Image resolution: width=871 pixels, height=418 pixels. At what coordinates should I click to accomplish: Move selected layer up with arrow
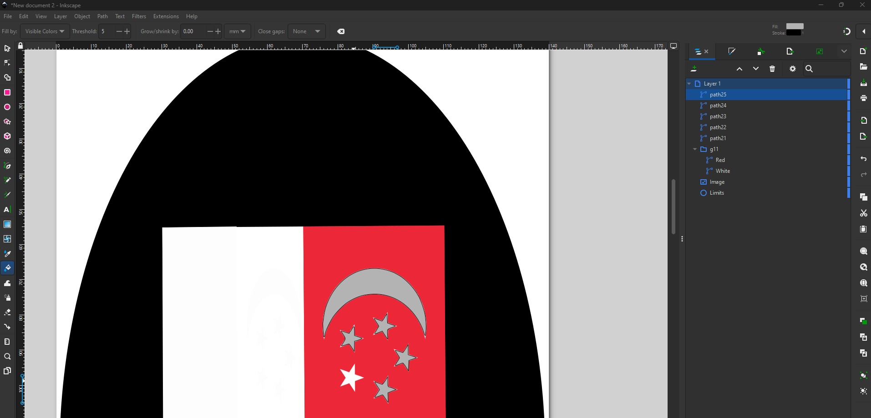point(739,69)
